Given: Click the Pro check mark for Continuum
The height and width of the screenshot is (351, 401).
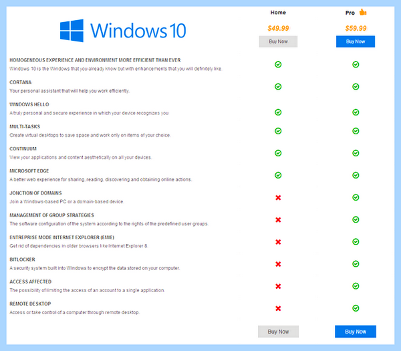Looking at the screenshot, I should pos(356,153).
